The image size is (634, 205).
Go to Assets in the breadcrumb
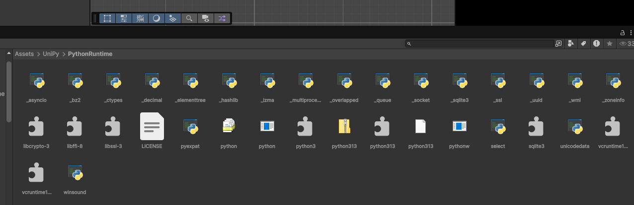24,53
